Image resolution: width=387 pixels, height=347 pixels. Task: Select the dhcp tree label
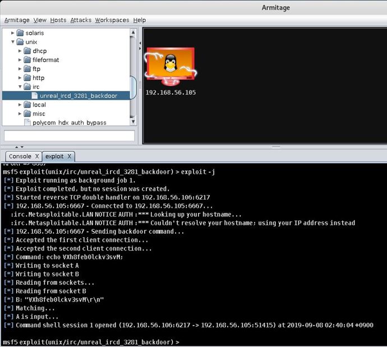[x=39, y=51]
